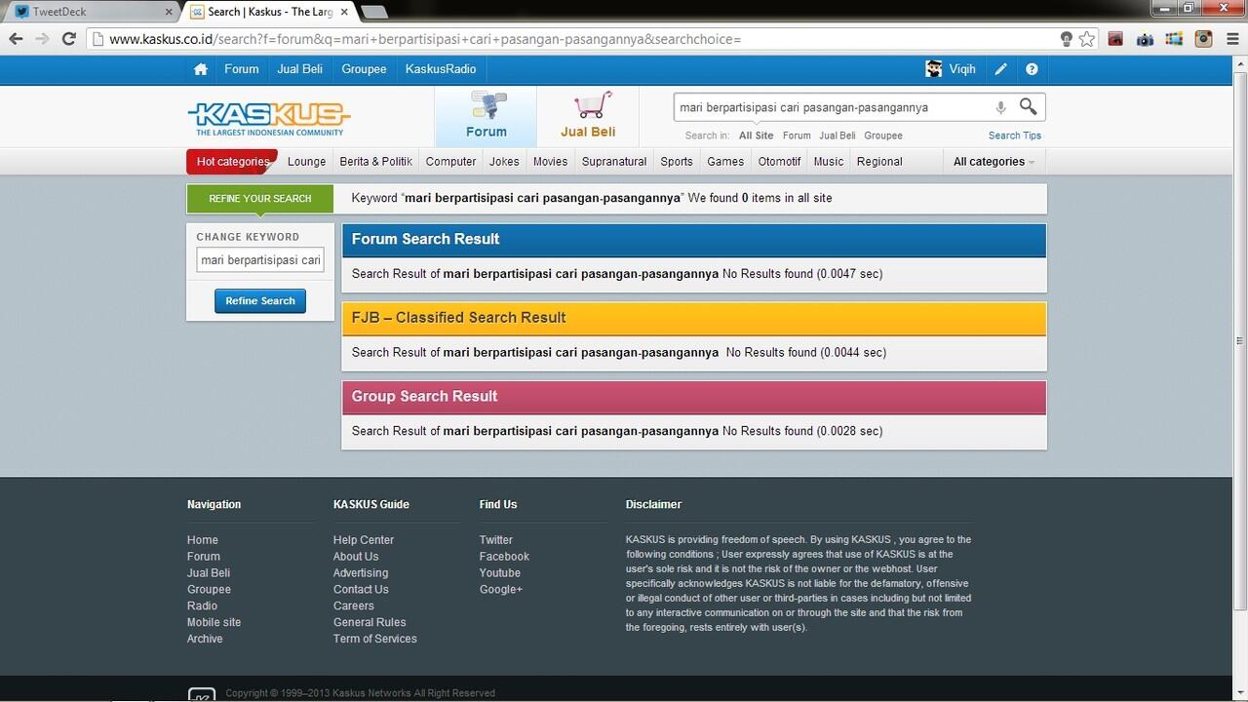Set search scope to Groupee
This screenshot has height=702, width=1248.
883,136
